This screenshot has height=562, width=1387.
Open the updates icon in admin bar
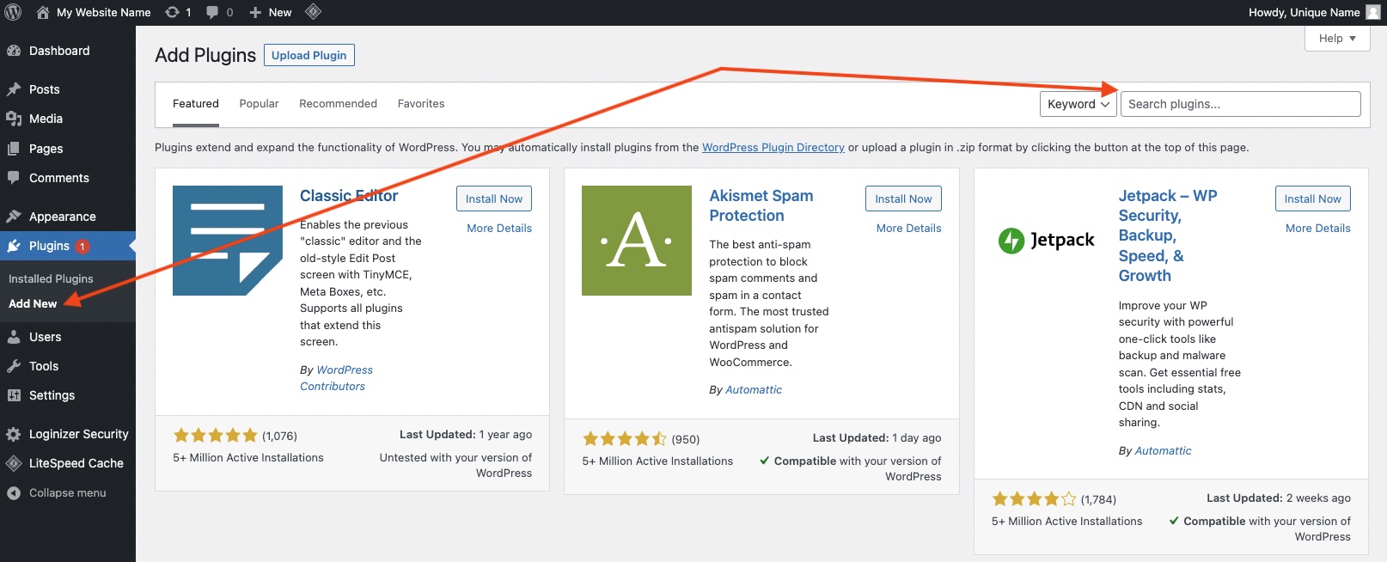click(172, 12)
